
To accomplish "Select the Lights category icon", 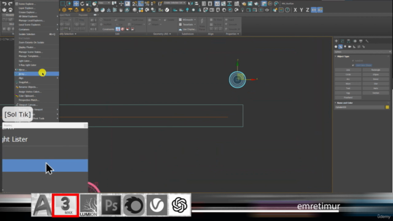I will [x=345, y=47].
